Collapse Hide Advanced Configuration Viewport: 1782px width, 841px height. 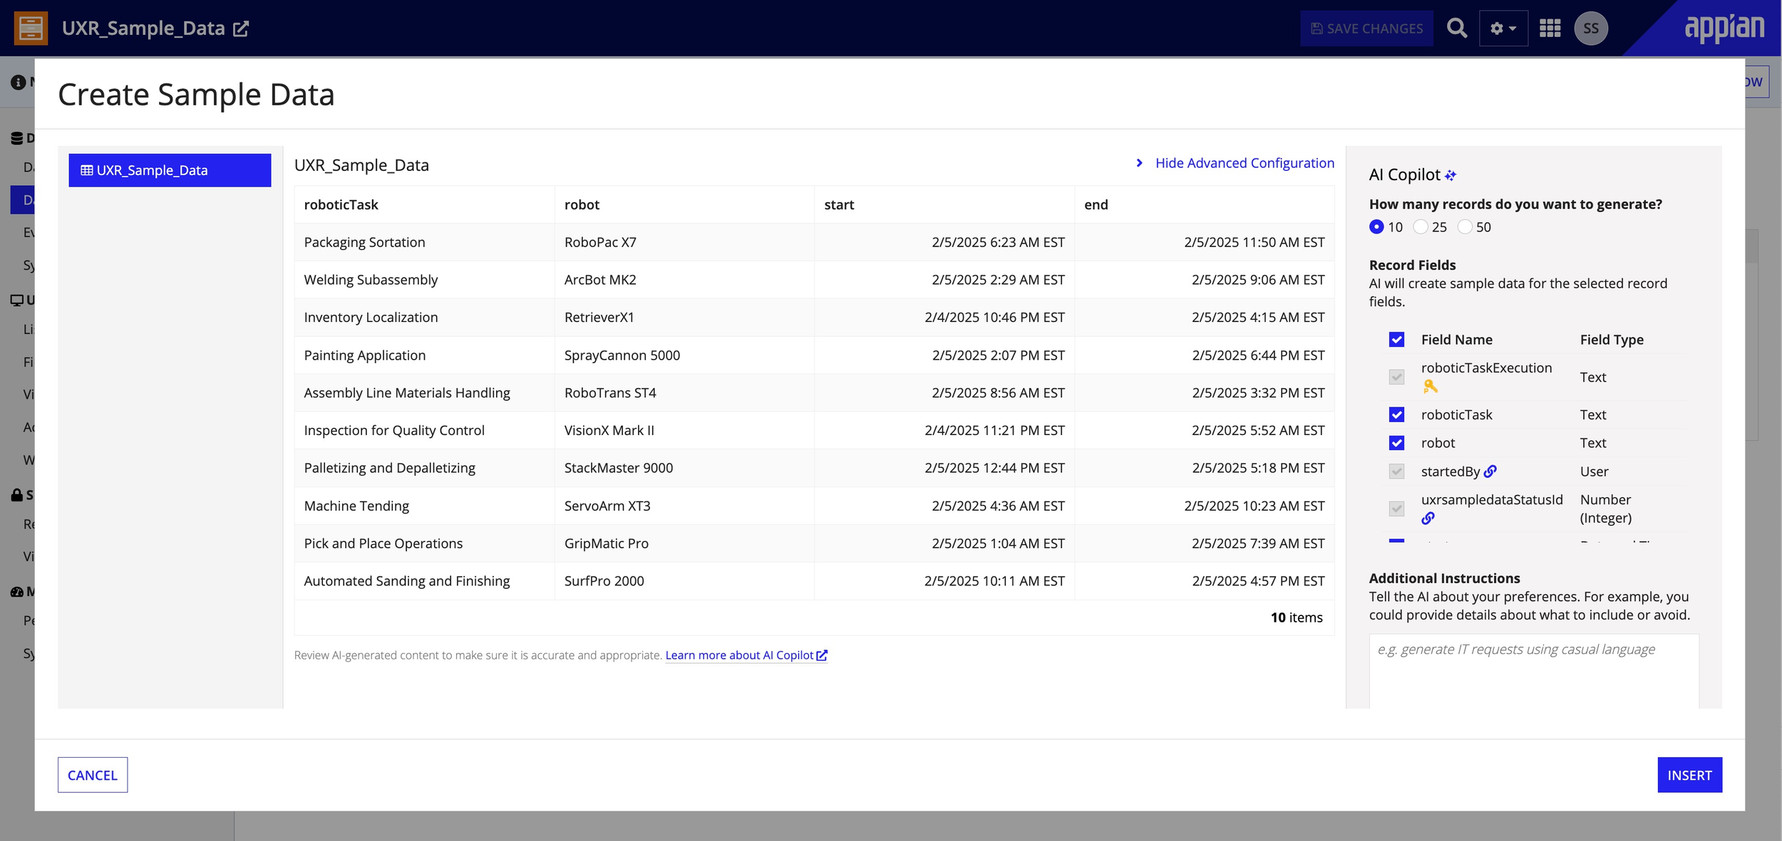(1244, 163)
